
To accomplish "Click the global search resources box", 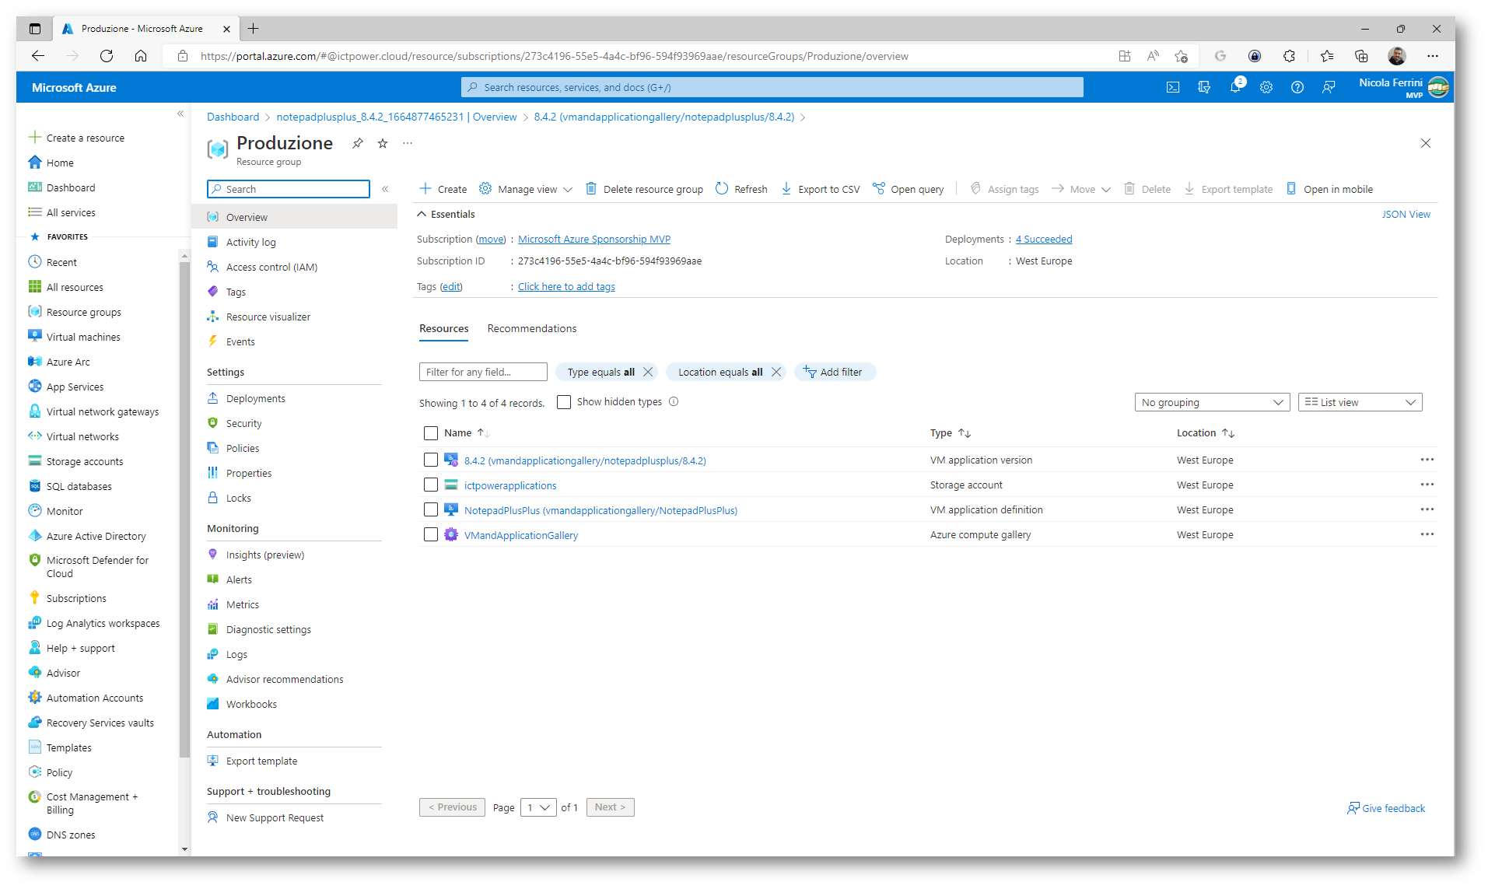I will pos(772,87).
